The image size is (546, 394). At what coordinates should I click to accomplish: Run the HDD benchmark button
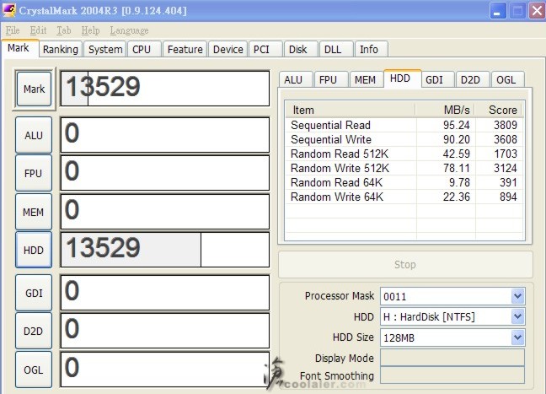pyautogui.click(x=34, y=250)
